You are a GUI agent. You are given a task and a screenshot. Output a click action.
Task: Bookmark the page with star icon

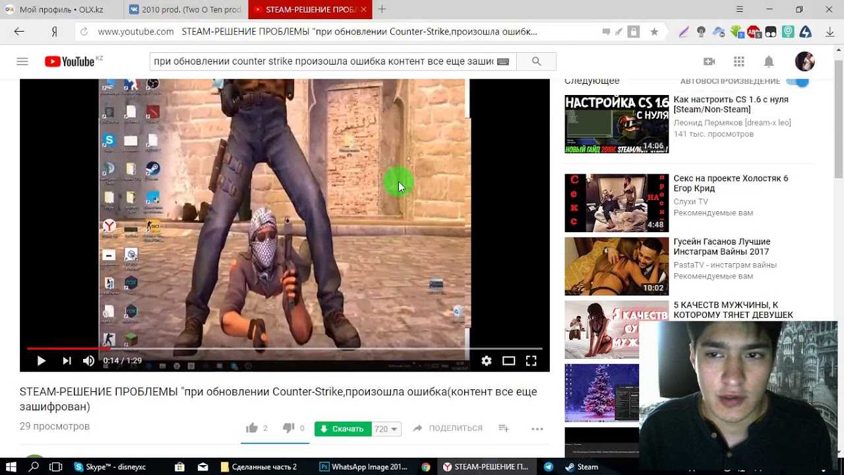click(x=654, y=32)
